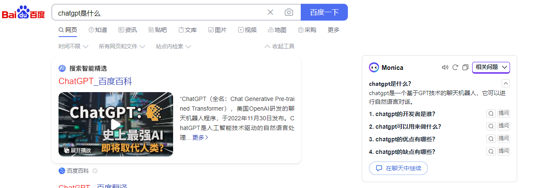553x188 pixels.
Task: Search chatgpt的优点有哪些 with magnifier icon
Action: click(x=491, y=139)
